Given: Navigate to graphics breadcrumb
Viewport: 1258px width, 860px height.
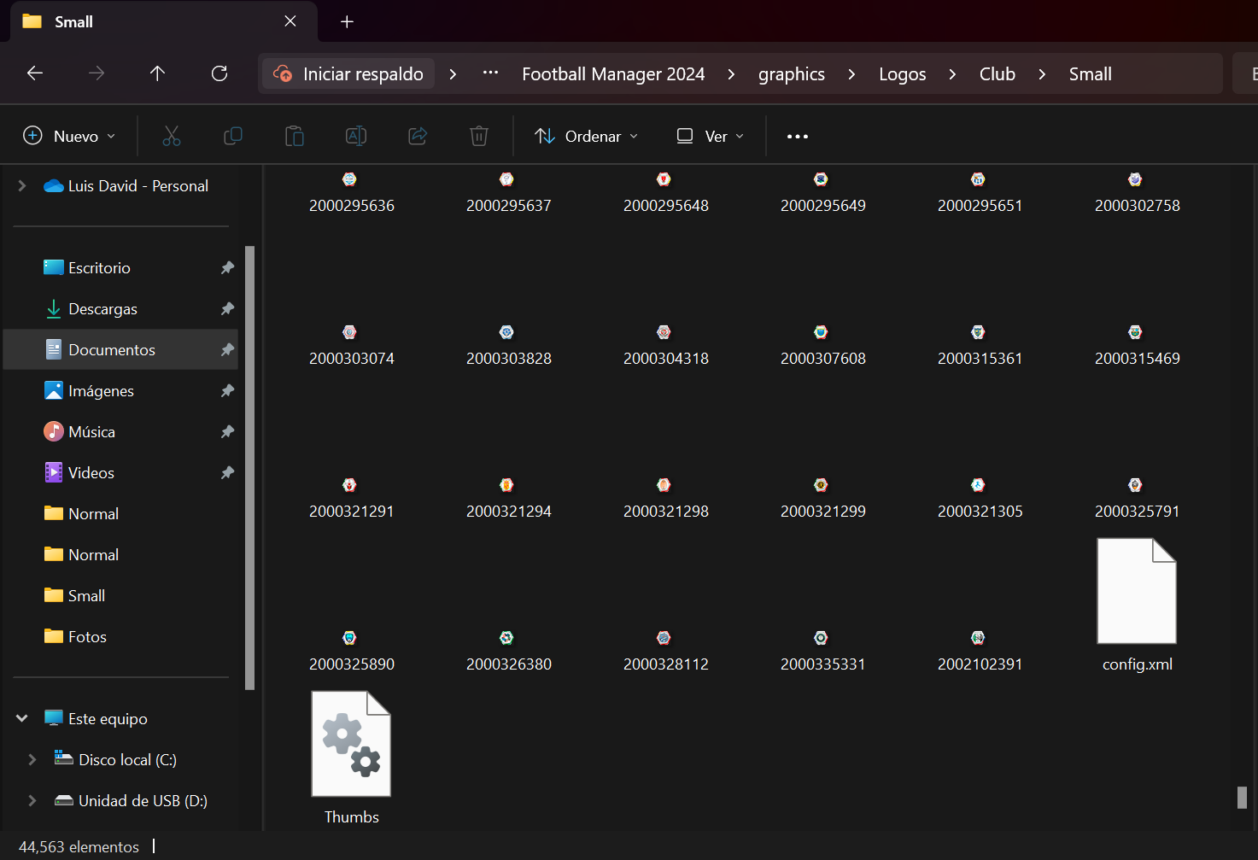Looking at the screenshot, I should pos(792,73).
